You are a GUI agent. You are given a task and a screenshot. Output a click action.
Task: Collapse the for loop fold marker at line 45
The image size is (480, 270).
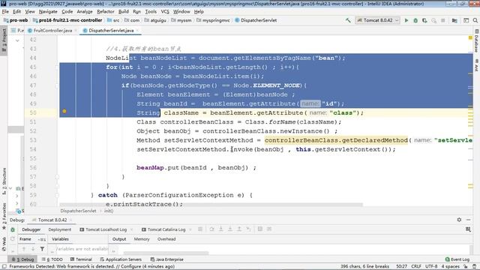57,67
